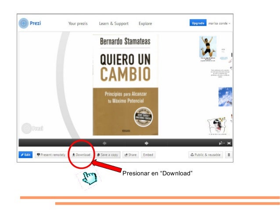
Task: Go to Explore
Action: tap(145, 24)
